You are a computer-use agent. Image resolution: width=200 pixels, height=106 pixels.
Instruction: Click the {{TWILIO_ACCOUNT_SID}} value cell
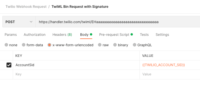click(170, 65)
